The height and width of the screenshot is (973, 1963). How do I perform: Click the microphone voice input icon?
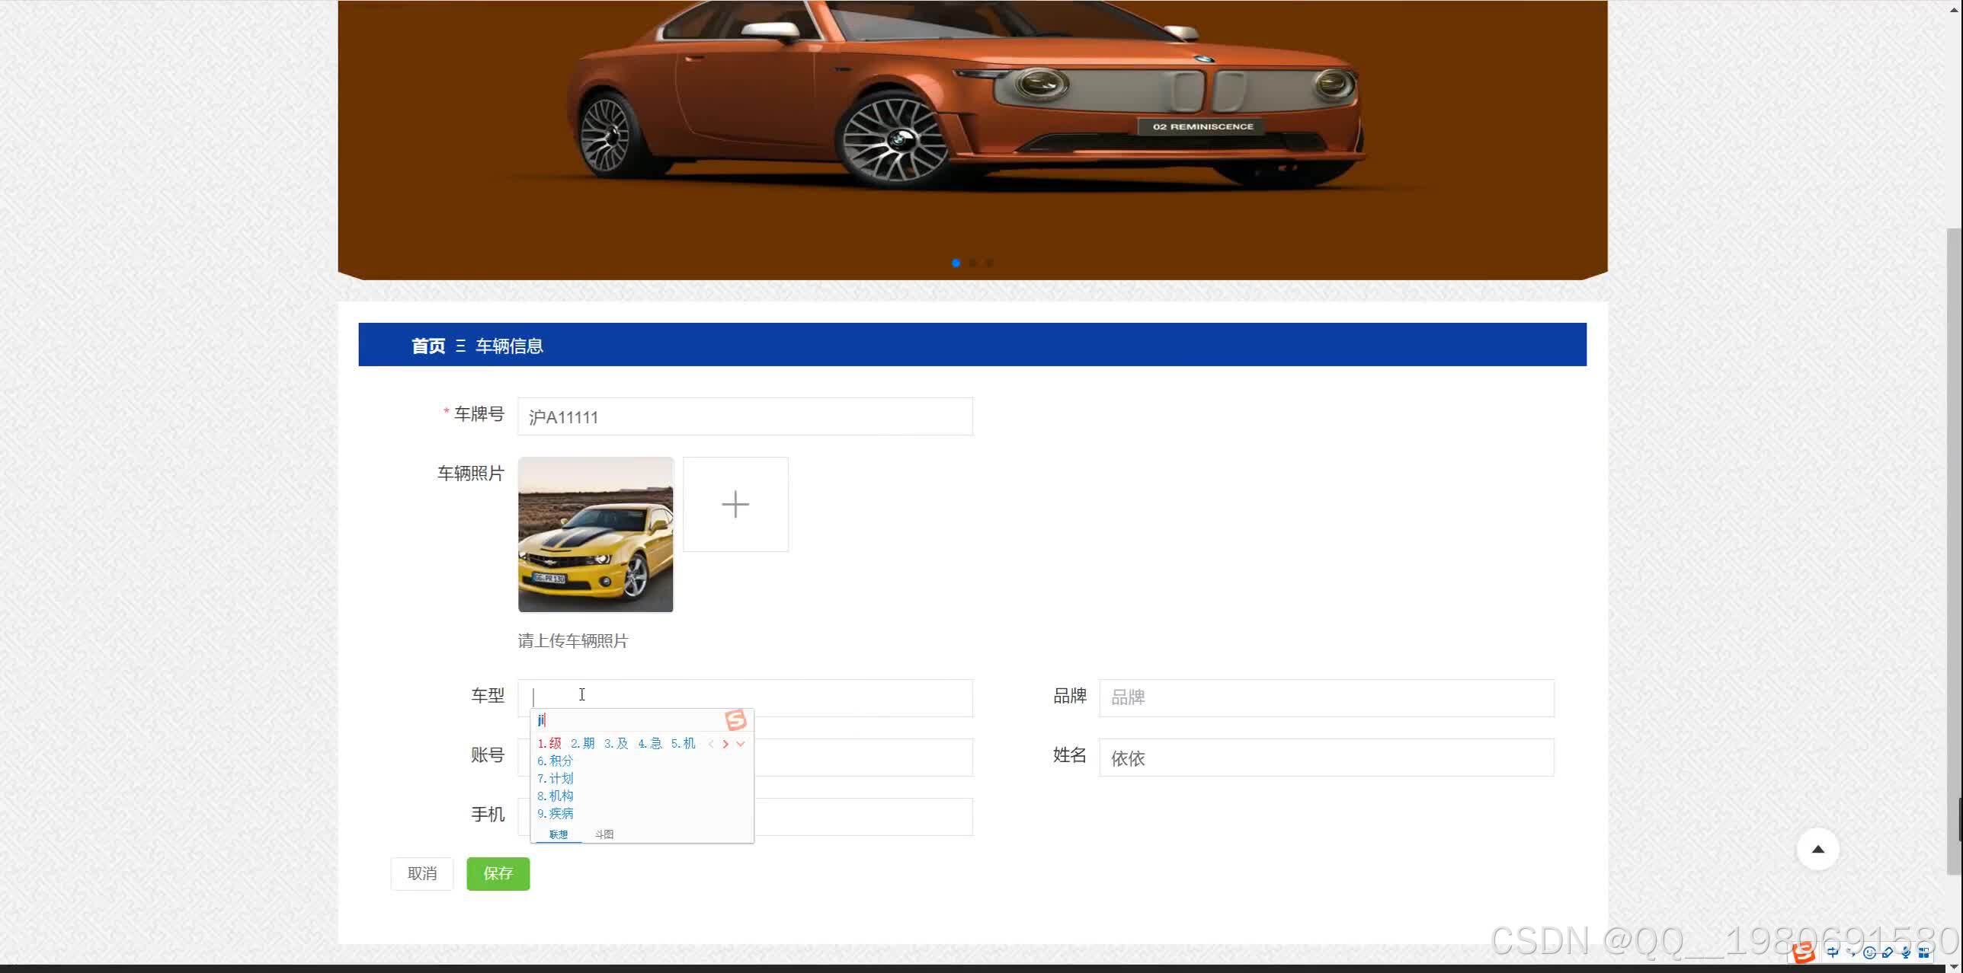pyautogui.click(x=1905, y=952)
